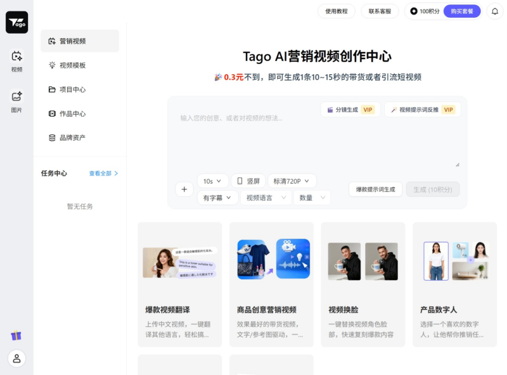Click the plus add-attachment button
The height and width of the screenshot is (375, 507).
pyautogui.click(x=184, y=189)
